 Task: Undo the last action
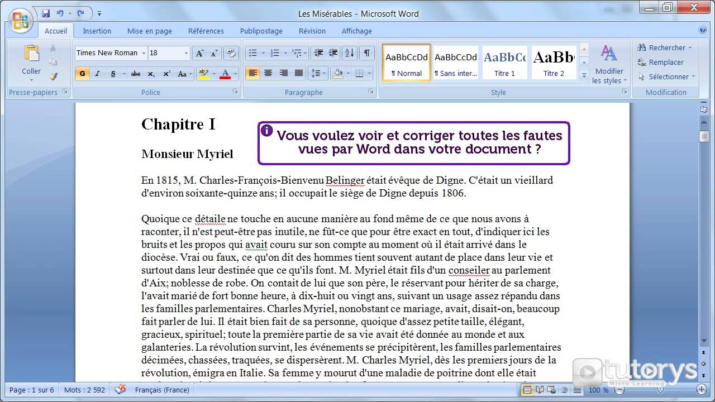(x=60, y=13)
